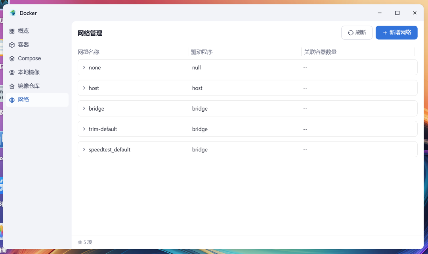The image size is (428, 254).
Task: Click the plus icon in 新增网络
Action: click(x=385, y=33)
